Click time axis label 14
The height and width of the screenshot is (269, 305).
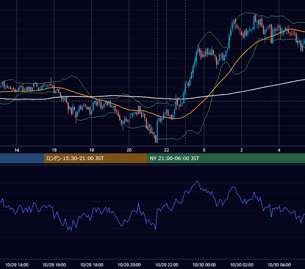(17, 150)
